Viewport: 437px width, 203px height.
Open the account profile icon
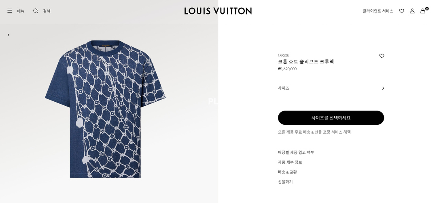point(412,11)
